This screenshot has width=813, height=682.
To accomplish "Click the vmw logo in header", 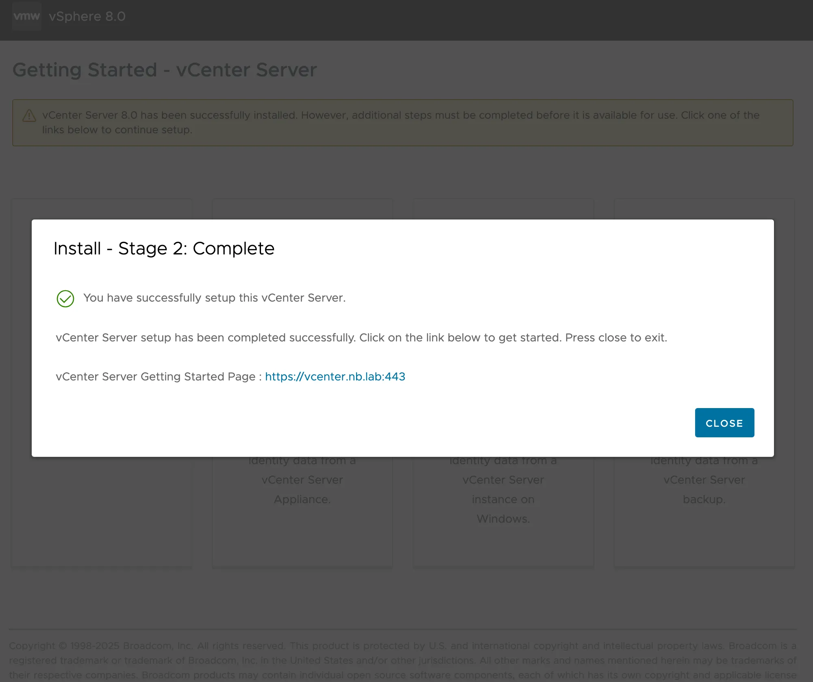I will [x=27, y=16].
